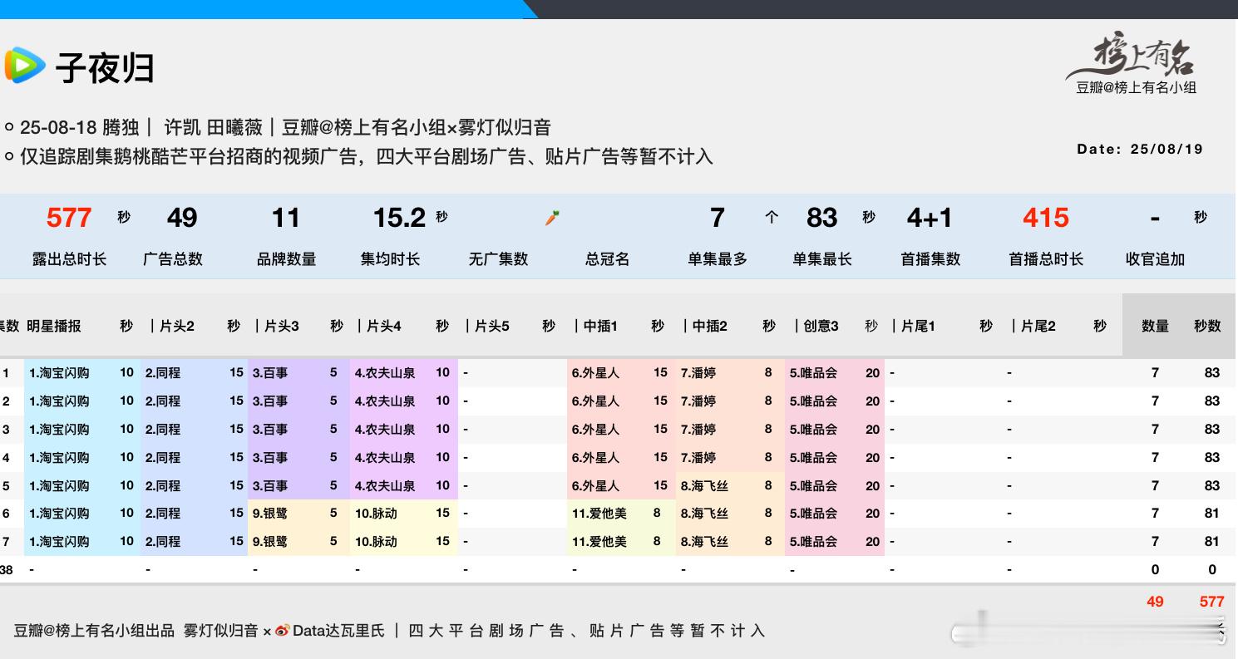Click 5.唯品会 in the episode 2 row
Image resolution: width=1238 pixels, height=659 pixels.
[x=813, y=401]
